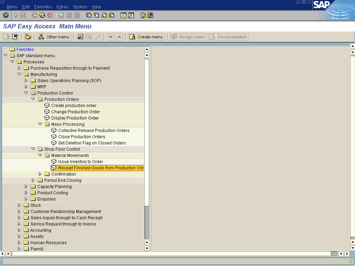Click the SAP Business Workplace icon
The height and width of the screenshot is (266, 355).
pos(28,37)
